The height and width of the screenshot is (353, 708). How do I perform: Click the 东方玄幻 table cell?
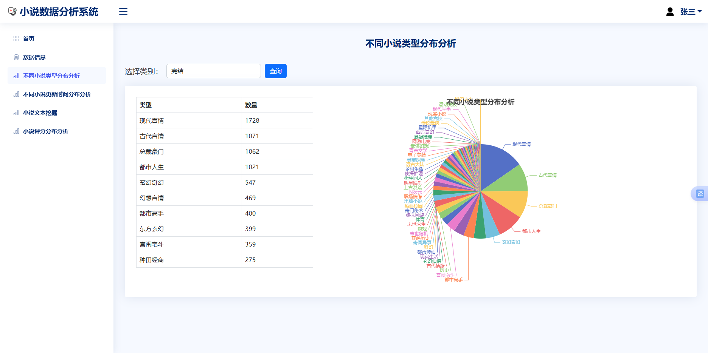click(x=189, y=229)
